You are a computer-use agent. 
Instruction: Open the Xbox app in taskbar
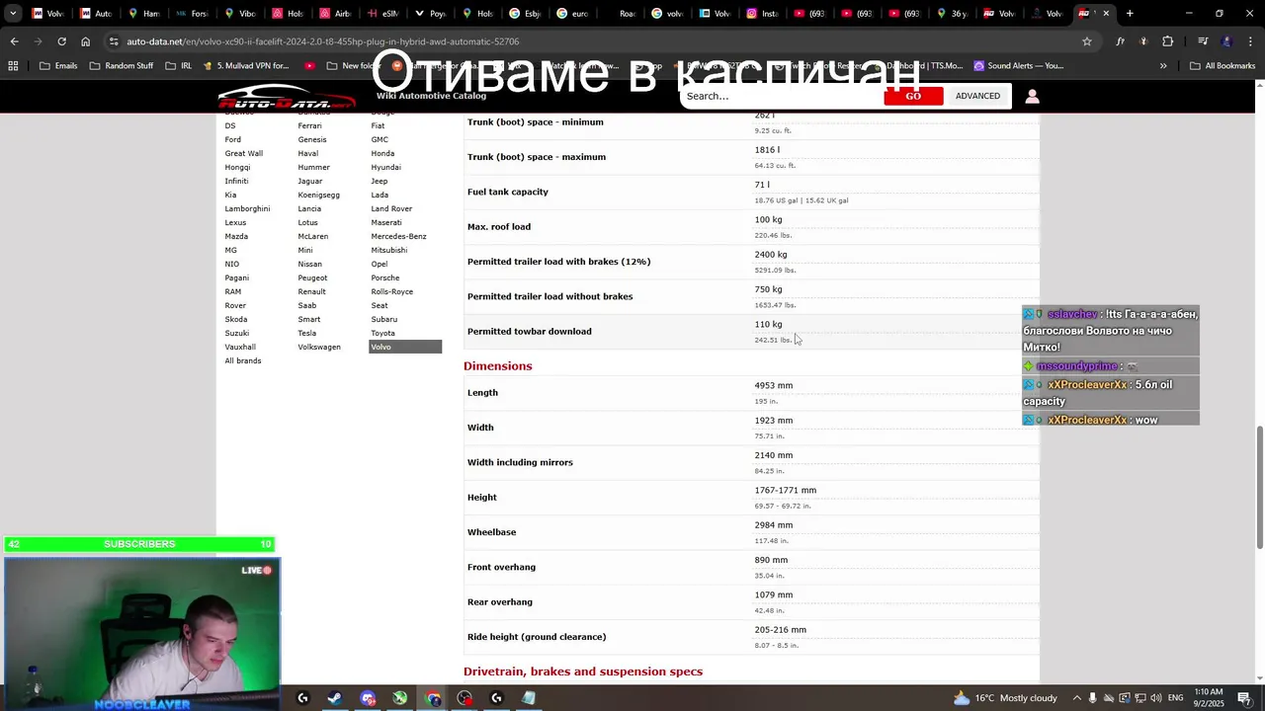click(x=400, y=698)
